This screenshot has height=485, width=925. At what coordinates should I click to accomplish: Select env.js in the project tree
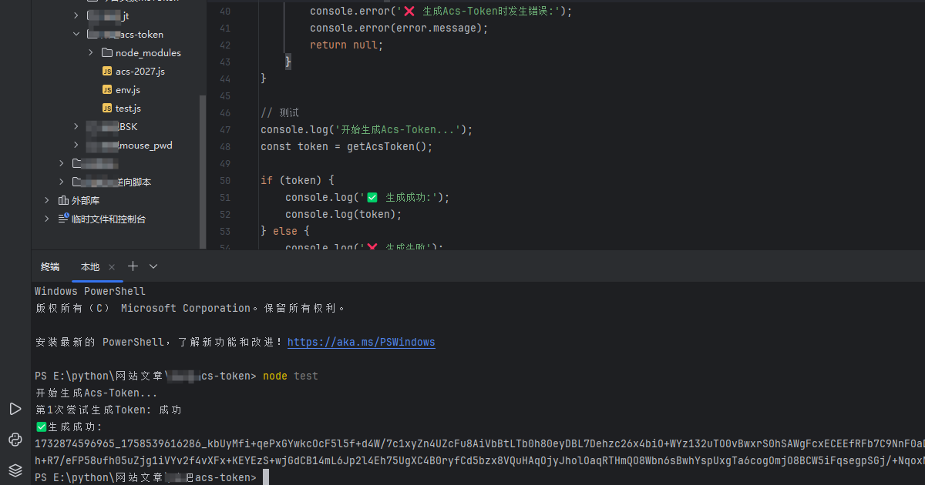tap(127, 89)
